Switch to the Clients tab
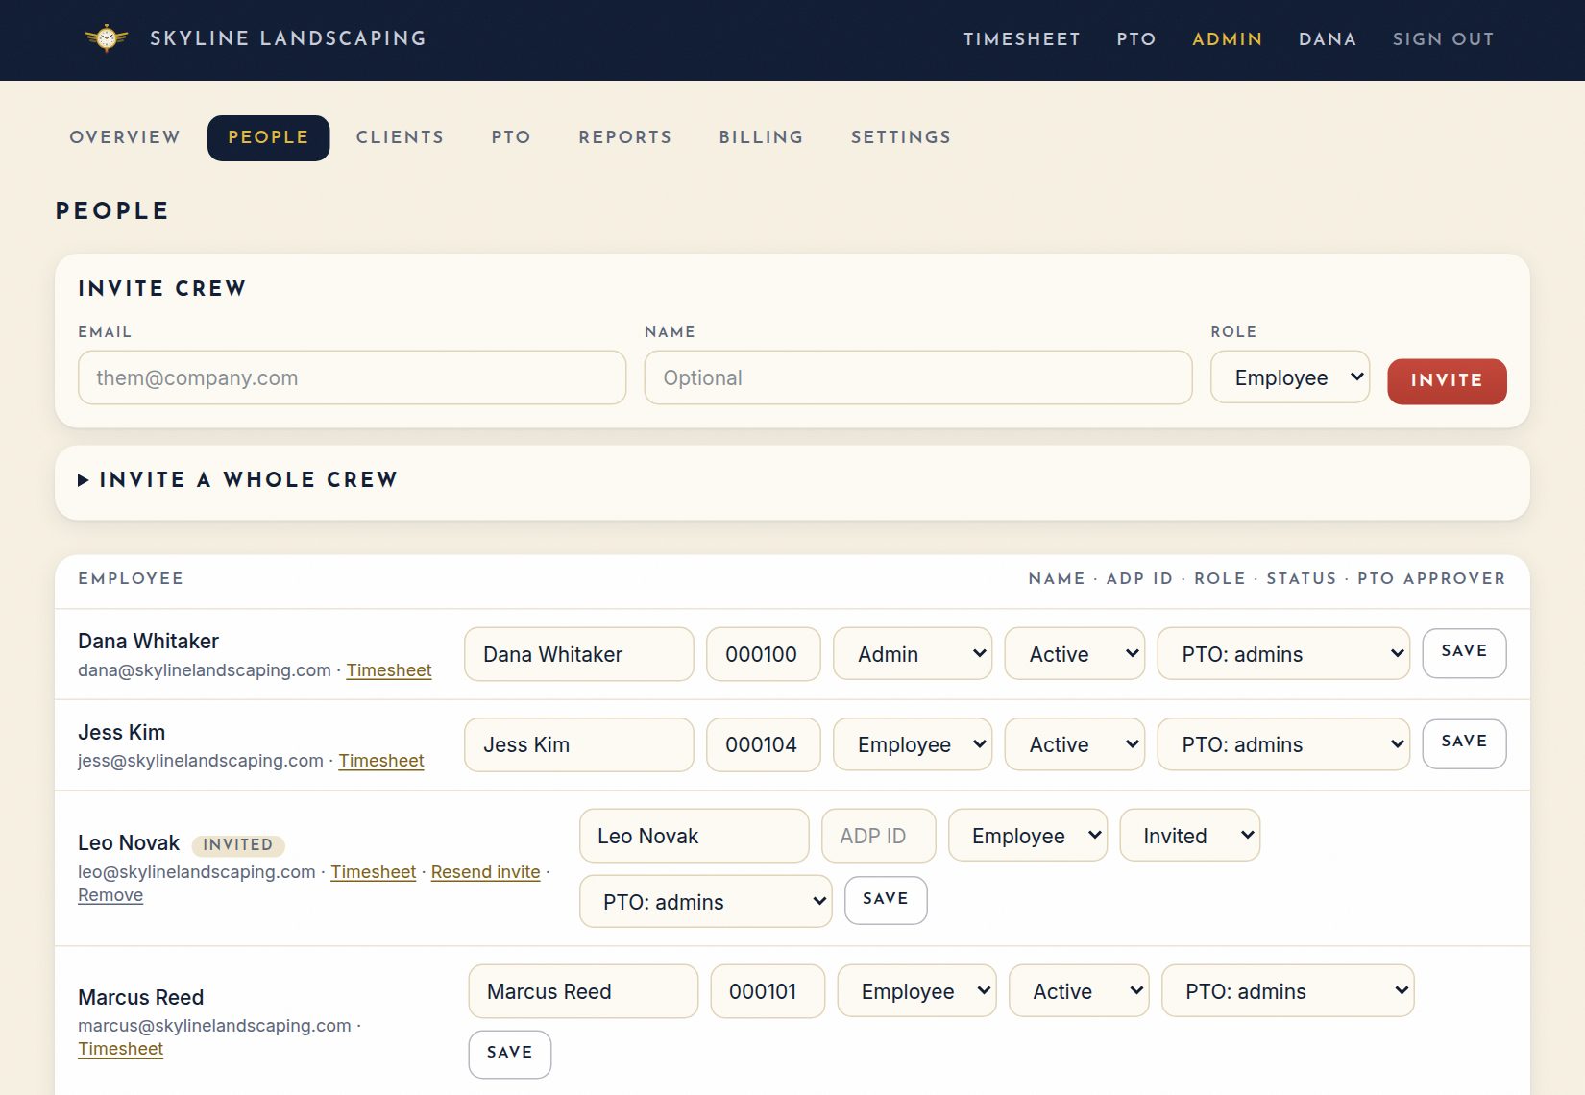 pyautogui.click(x=401, y=137)
